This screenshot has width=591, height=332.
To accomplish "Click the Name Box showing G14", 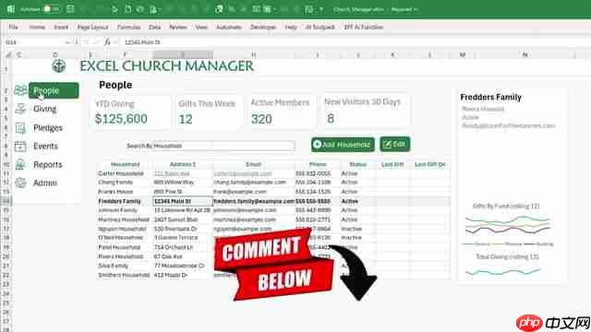I will pos(35,42).
